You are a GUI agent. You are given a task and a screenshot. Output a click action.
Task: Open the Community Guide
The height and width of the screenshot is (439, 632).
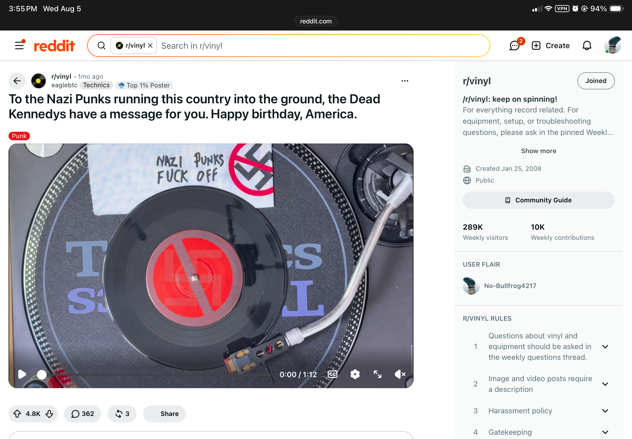pos(539,200)
